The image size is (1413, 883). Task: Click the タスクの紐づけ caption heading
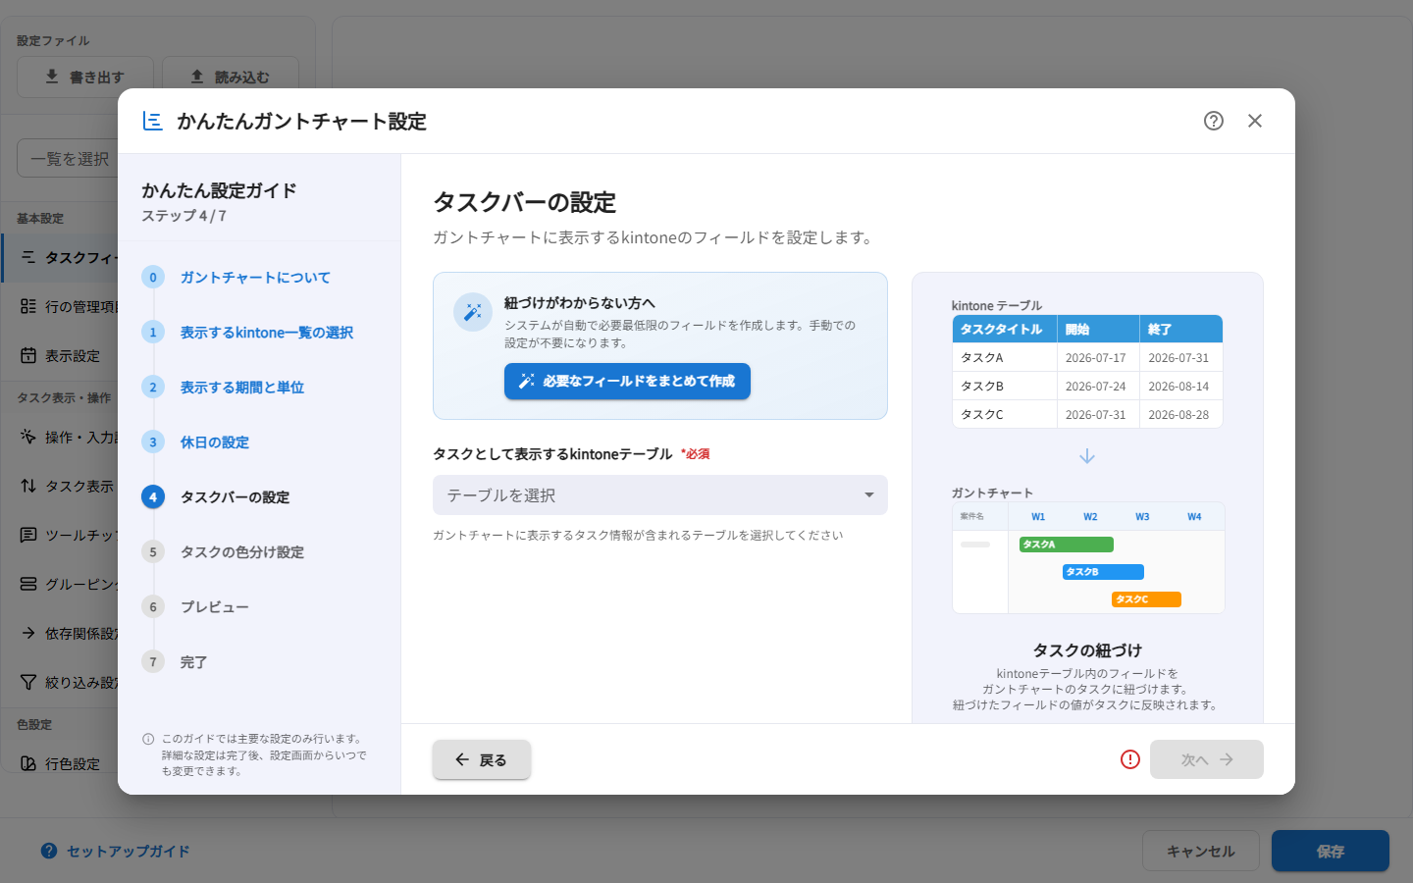1087,650
